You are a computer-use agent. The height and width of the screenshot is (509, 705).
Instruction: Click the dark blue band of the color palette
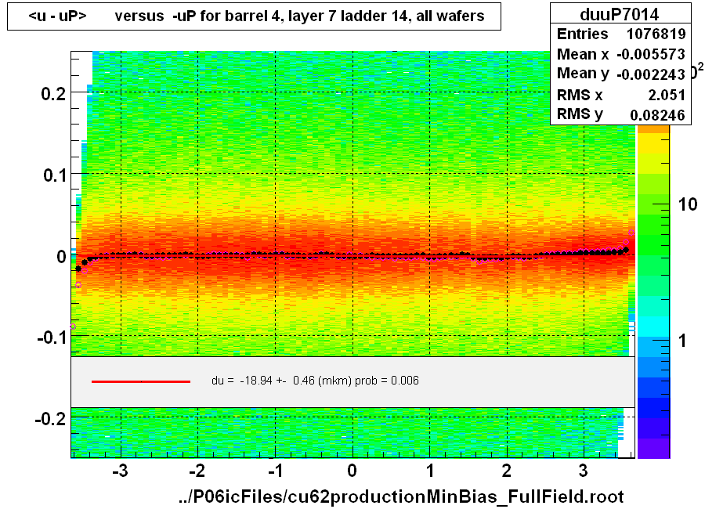(654, 408)
